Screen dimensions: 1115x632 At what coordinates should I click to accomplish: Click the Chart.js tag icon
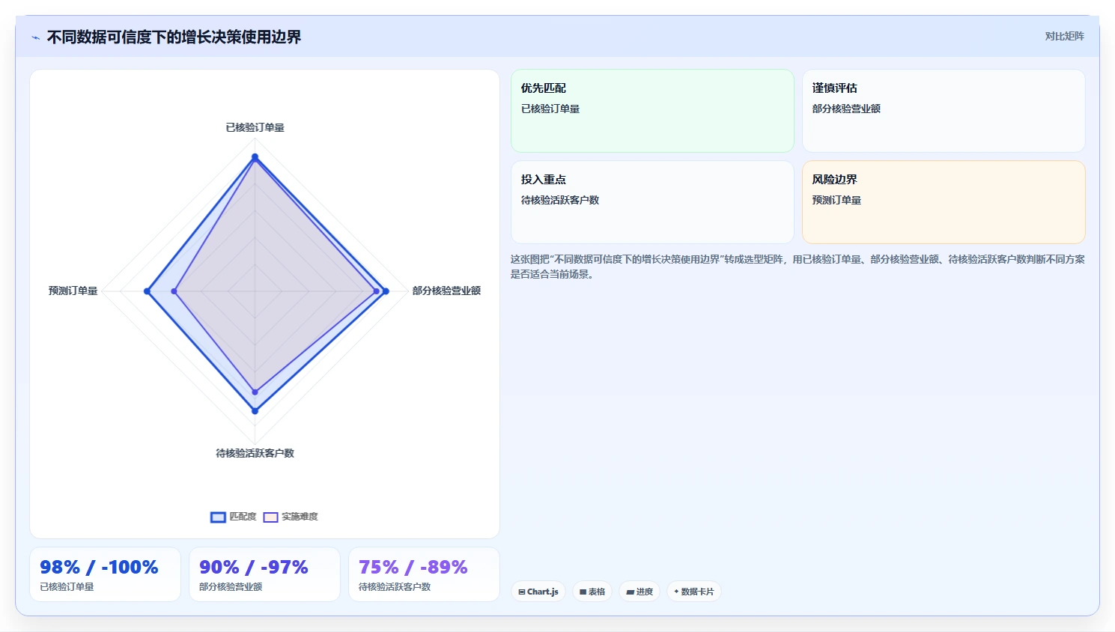click(x=522, y=592)
